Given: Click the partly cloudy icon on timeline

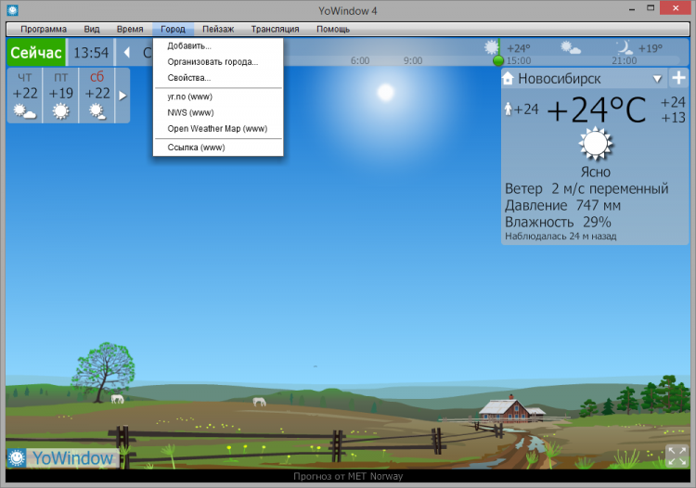Looking at the screenshot, I should pyautogui.click(x=571, y=47).
